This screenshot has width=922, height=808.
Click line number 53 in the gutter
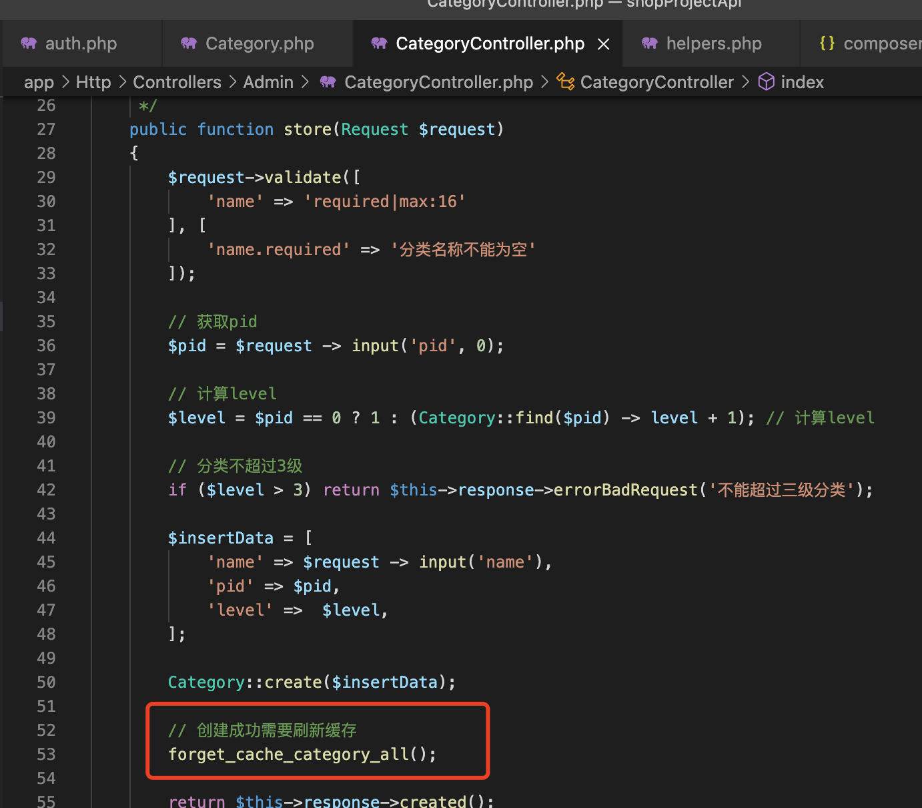tap(46, 755)
